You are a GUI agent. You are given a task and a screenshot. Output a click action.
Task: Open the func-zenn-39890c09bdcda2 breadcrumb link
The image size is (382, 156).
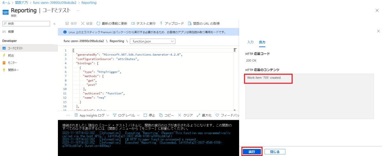point(55,3)
